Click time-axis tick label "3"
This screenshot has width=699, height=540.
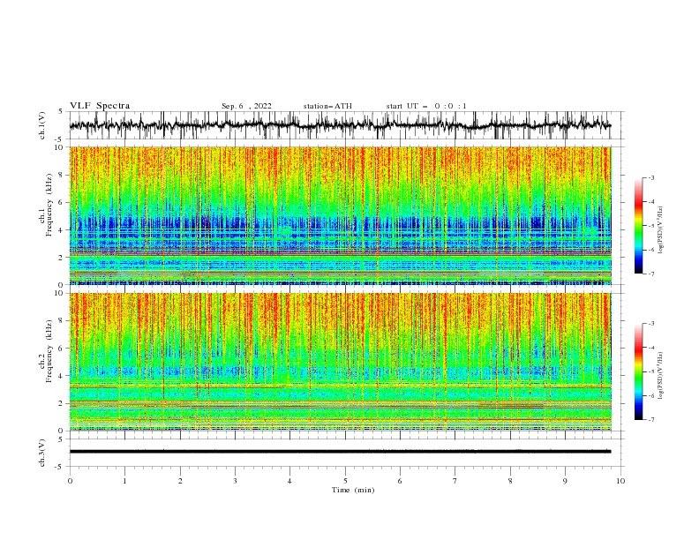pos(235,481)
